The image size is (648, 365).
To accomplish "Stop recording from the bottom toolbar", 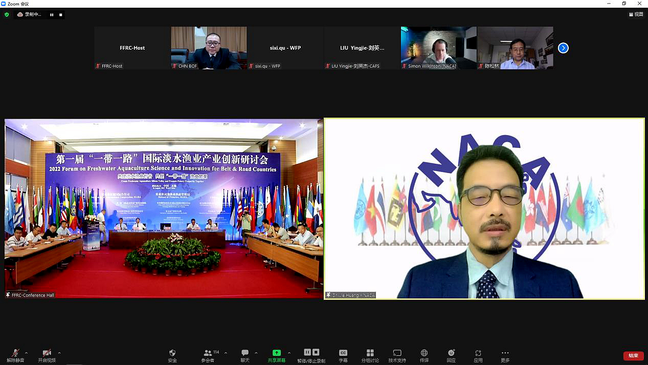I will click(316, 352).
